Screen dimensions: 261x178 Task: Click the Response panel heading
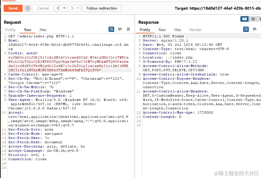click(148, 22)
